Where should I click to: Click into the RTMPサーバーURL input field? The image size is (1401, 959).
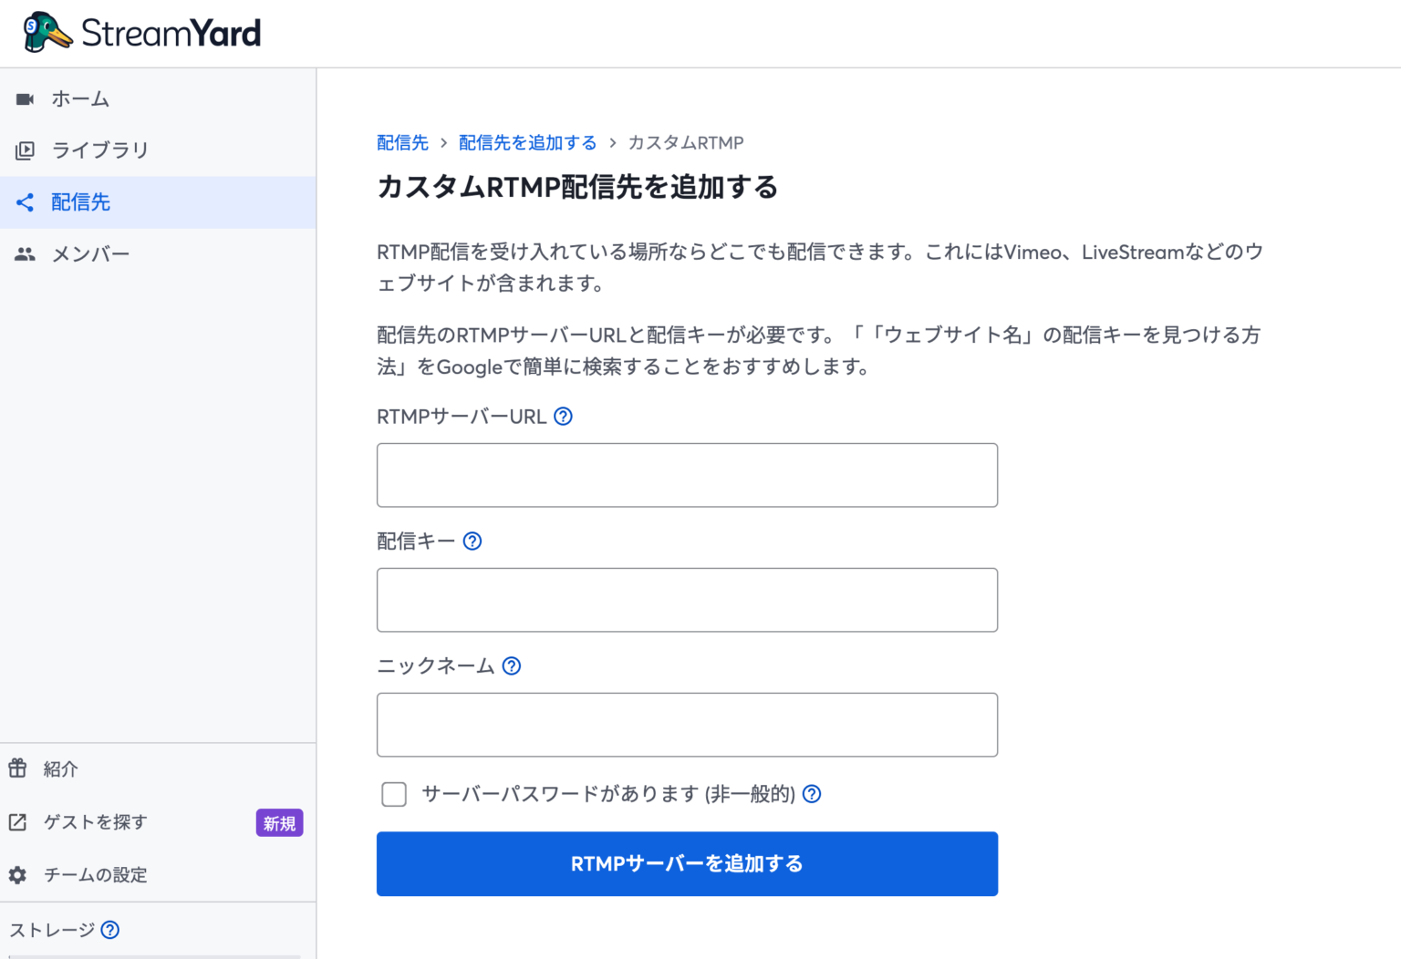[x=687, y=475]
